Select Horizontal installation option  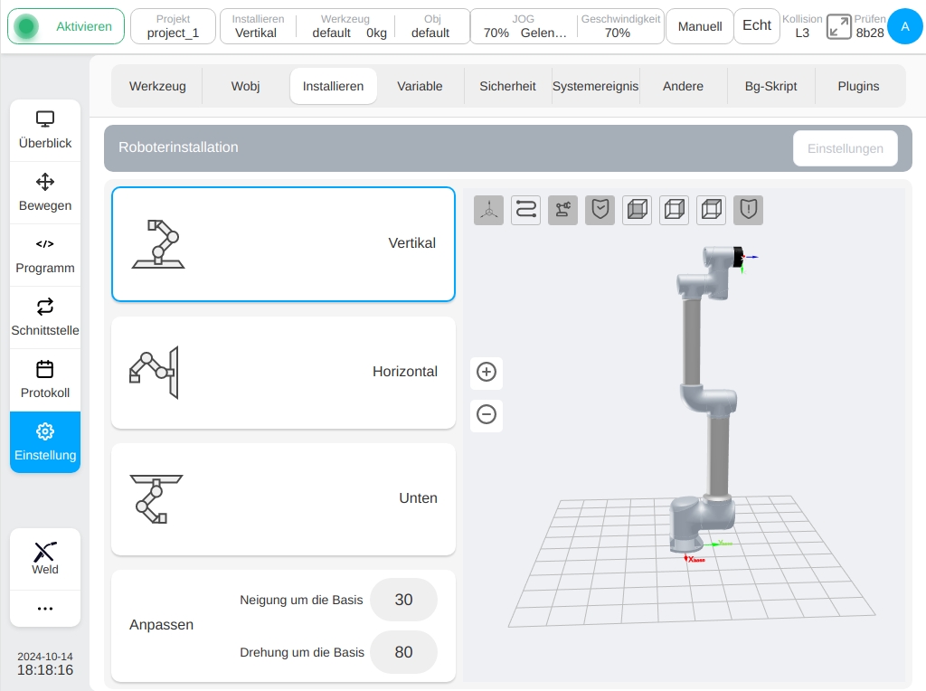pyautogui.click(x=283, y=373)
